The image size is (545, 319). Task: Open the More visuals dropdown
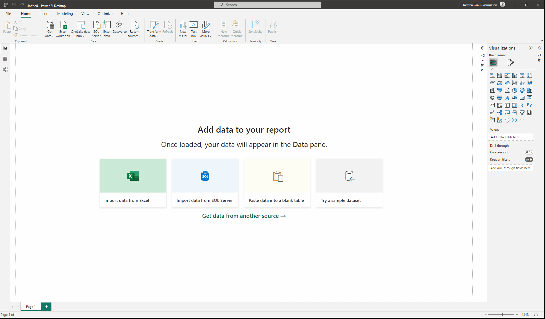coord(205,29)
